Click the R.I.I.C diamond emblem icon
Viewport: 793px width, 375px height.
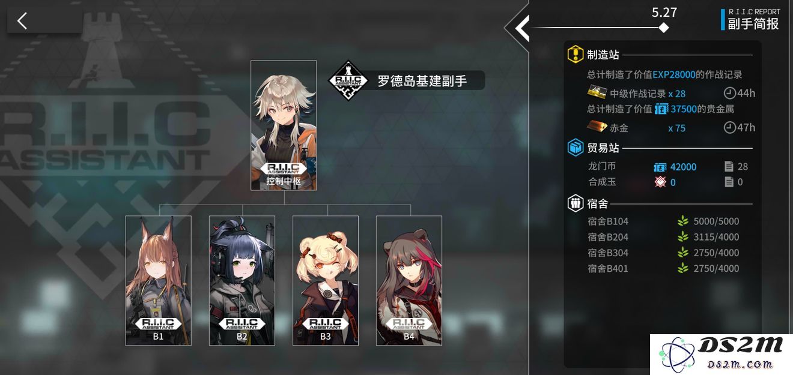348,80
